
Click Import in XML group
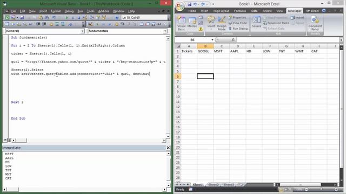pyautogui.click(x=297, y=17)
